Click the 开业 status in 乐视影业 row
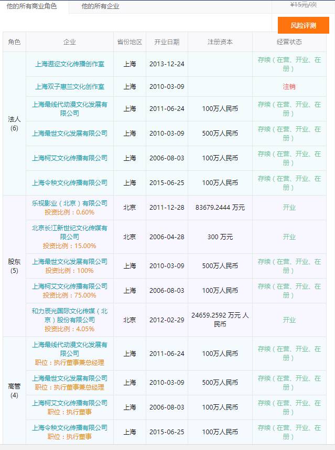Image resolution: width=335 pixels, height=450 pixels. [x=289, y=208]
